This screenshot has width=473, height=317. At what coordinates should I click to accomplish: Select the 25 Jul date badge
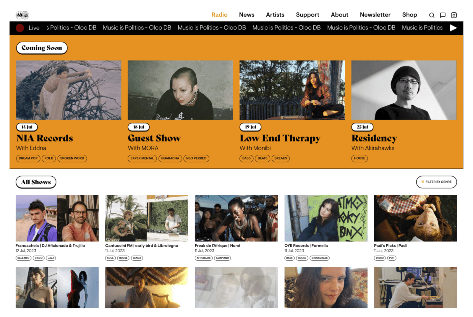362,127
